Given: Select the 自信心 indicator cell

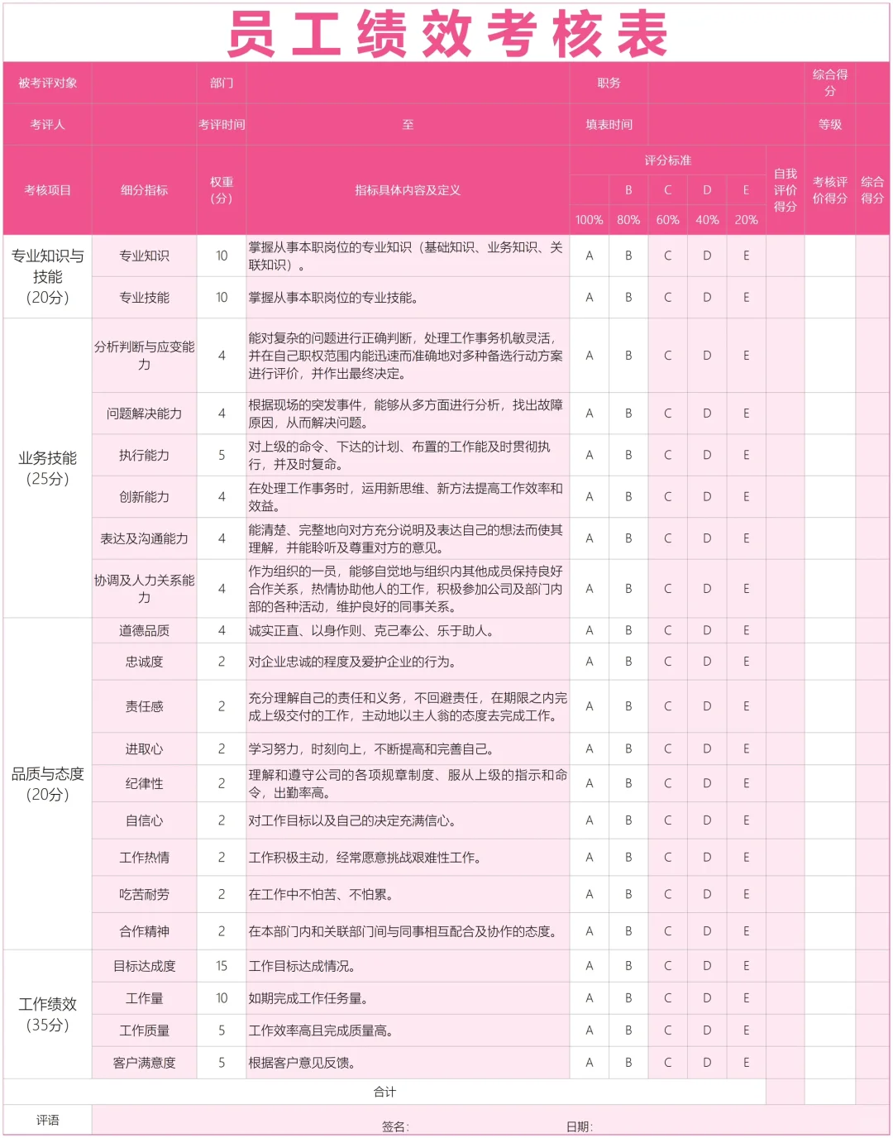Looking at the screenshot, I should [x=144, y=820].
